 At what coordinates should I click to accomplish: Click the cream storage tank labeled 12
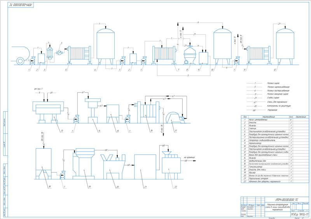point(285,46)
